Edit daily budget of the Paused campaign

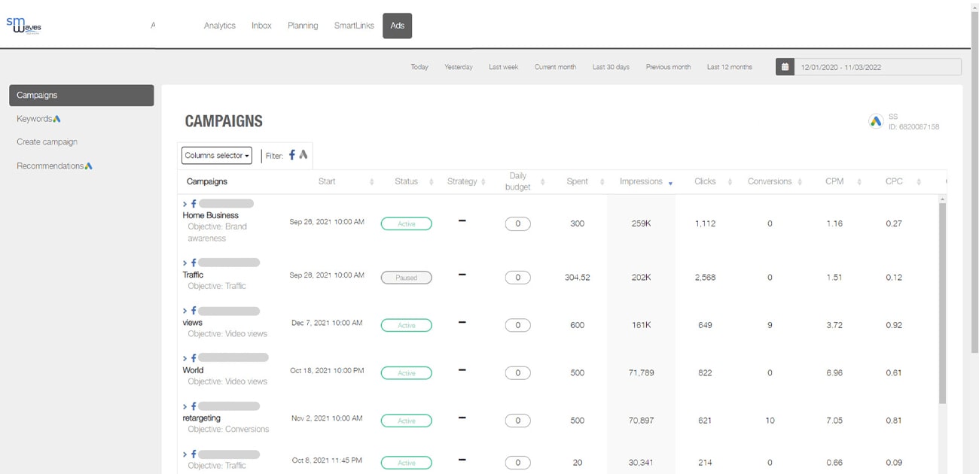517,278
